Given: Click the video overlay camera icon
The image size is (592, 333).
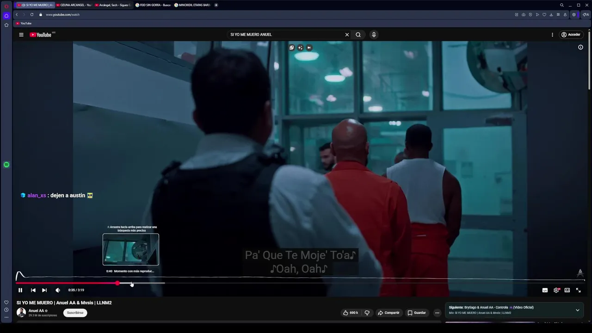Looking at the screenshot, I should pyautogui.click(x=309, y=48).
